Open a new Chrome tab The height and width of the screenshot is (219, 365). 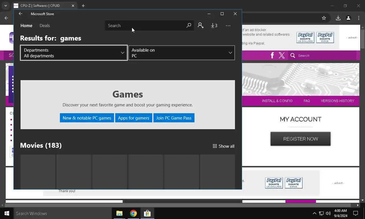pyautogui.click(x=83, y=6)
